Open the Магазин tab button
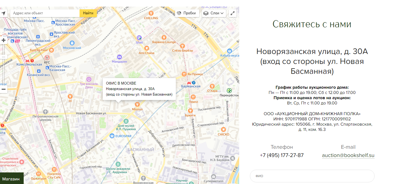Screen dimensions: 398x184 [x=11, y=179]
